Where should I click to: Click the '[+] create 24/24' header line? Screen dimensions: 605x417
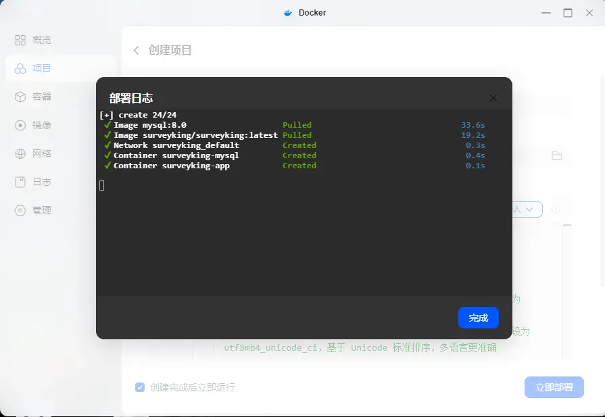point(138,115)
